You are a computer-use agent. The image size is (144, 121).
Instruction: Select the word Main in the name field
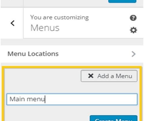coord(17,99)
